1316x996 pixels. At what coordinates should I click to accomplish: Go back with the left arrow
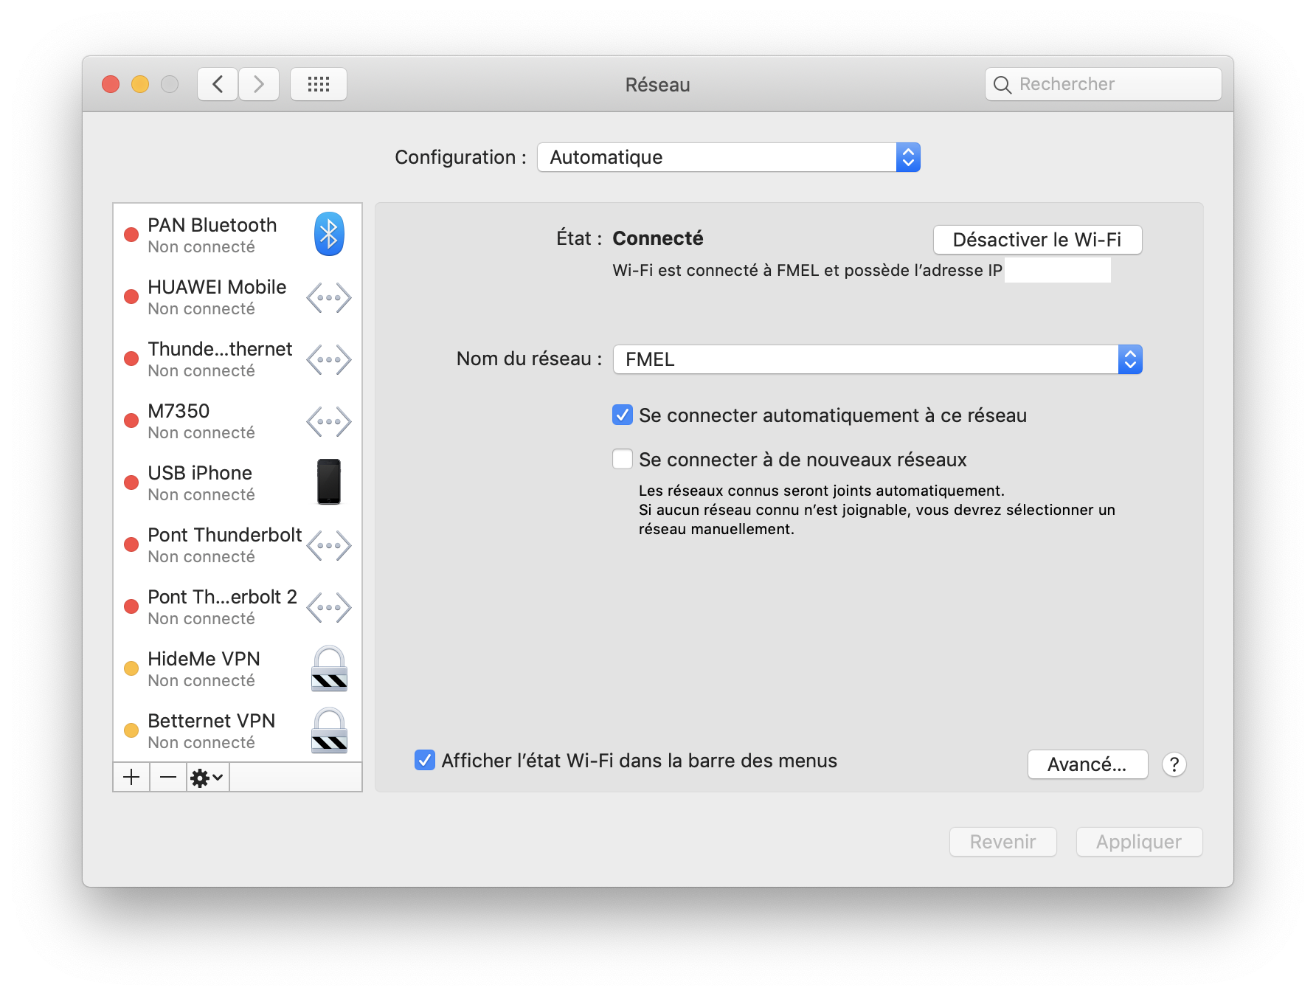[218, 84]
